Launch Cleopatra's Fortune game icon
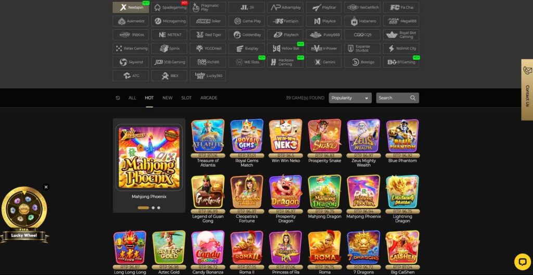This screenshot has width=533, height=275. 247,191
